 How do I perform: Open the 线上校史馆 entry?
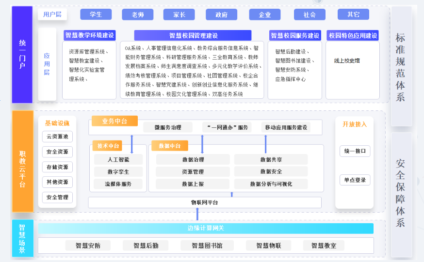point(347,61)
